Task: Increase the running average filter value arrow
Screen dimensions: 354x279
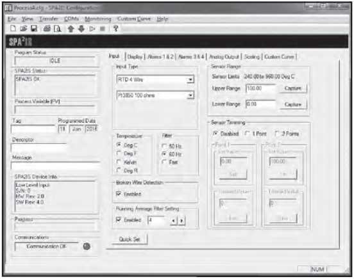Action: (181, 221)
